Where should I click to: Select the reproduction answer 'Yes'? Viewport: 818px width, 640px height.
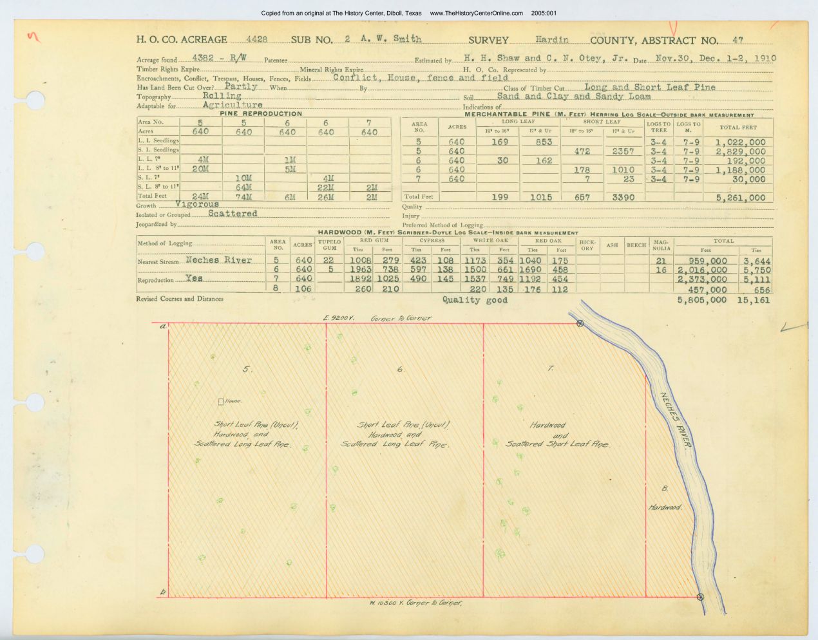[x=194, y=279]
